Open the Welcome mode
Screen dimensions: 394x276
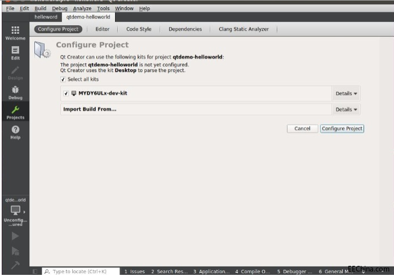[x=15, y=33]
